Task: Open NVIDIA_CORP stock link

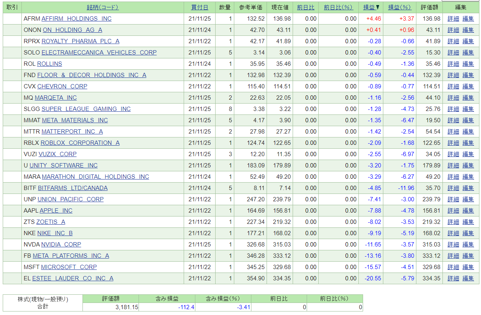Action: [x=61, y=245]
